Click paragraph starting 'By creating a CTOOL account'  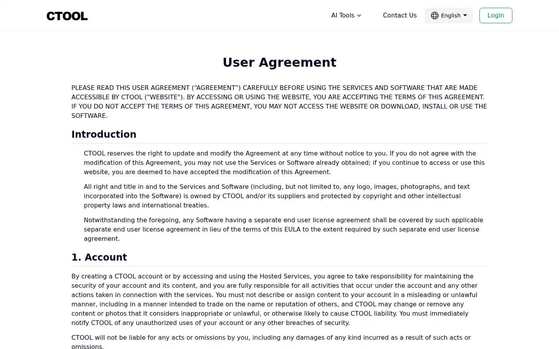(279, 299)
